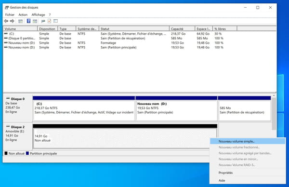Sort by the Type column header
Screen dimensions: 289x187
coord(67,29)
